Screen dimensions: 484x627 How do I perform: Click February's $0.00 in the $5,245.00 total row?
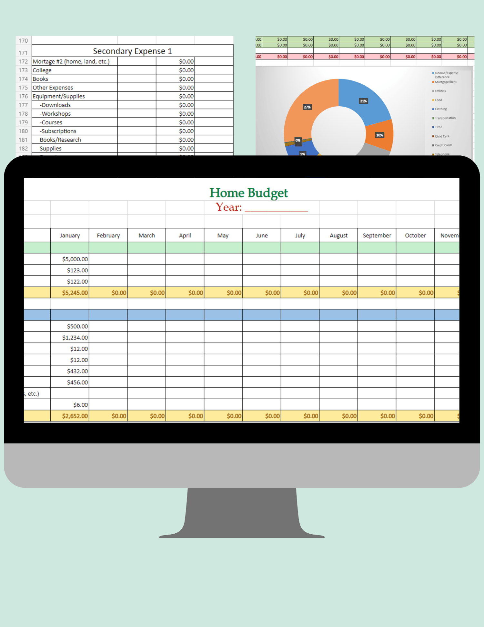pos(108,293)
